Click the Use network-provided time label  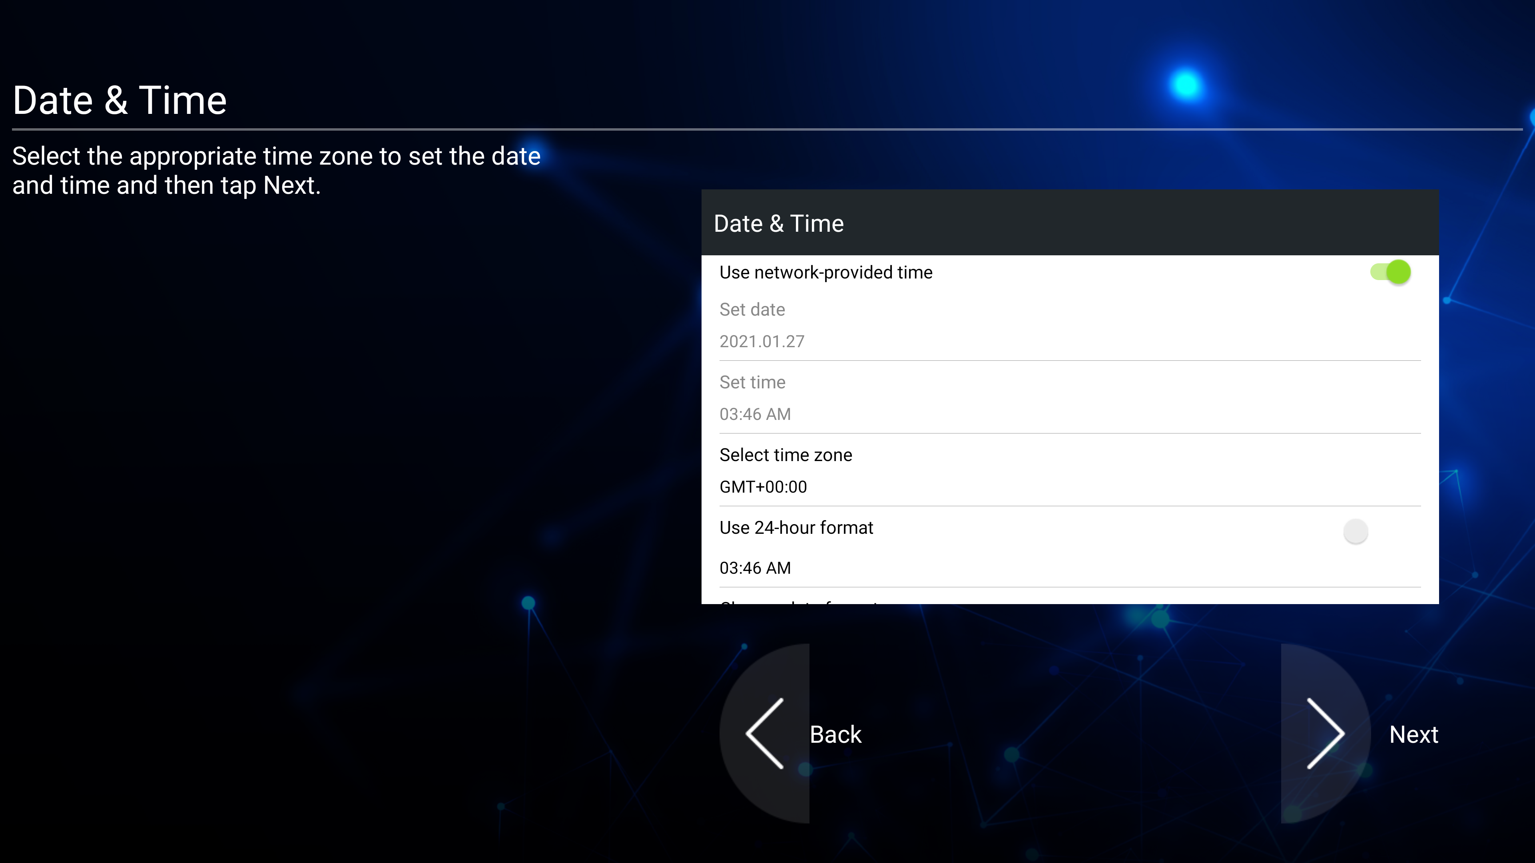click(x=826, y=273)
